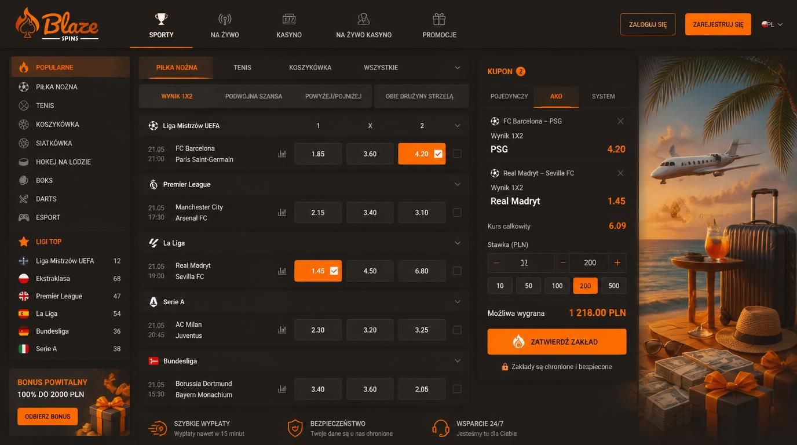Tick checkbox on FC Barcelona match row
Screen dimensions: 797x445
click(x=457, y=154)
